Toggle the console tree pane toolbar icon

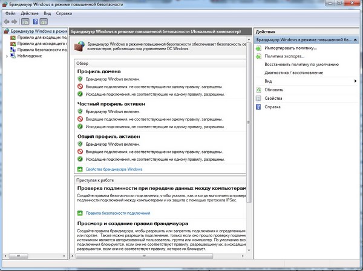25,22
